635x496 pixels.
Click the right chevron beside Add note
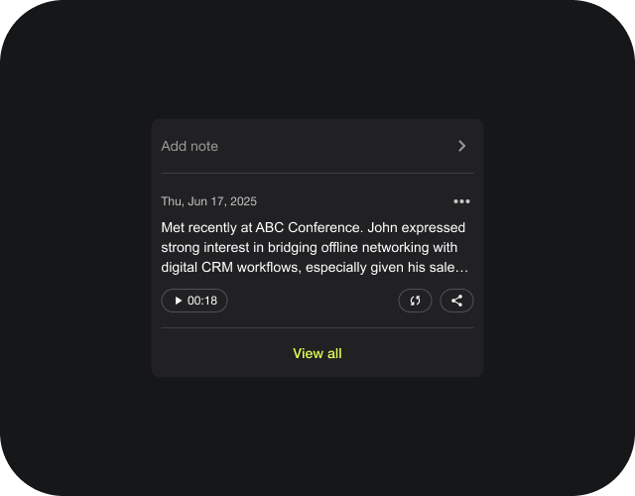click(x=461, y=146)
